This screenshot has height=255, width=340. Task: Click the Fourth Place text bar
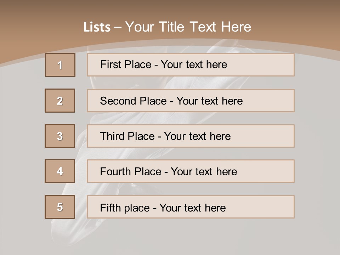coord(191,171)
